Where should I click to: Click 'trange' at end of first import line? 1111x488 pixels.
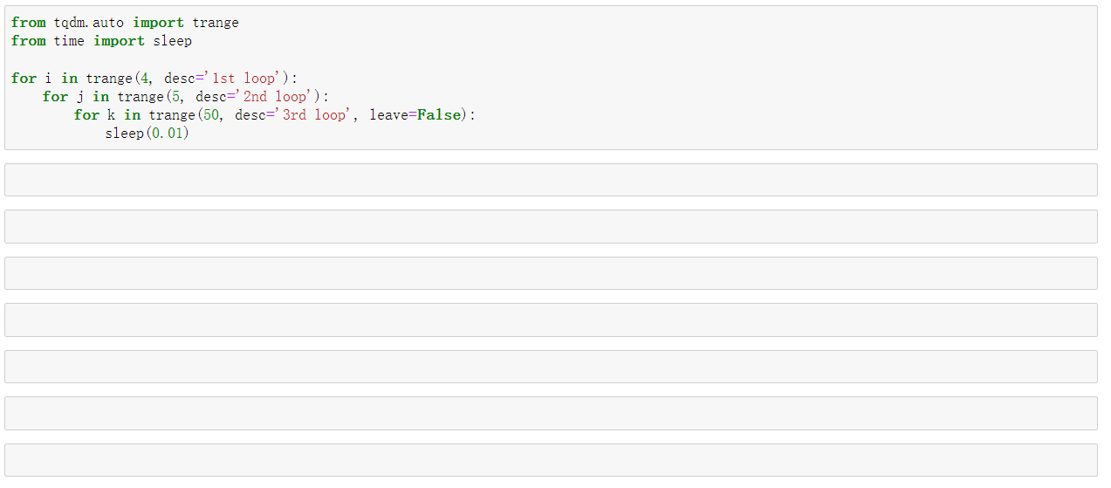tap(216, 23)
